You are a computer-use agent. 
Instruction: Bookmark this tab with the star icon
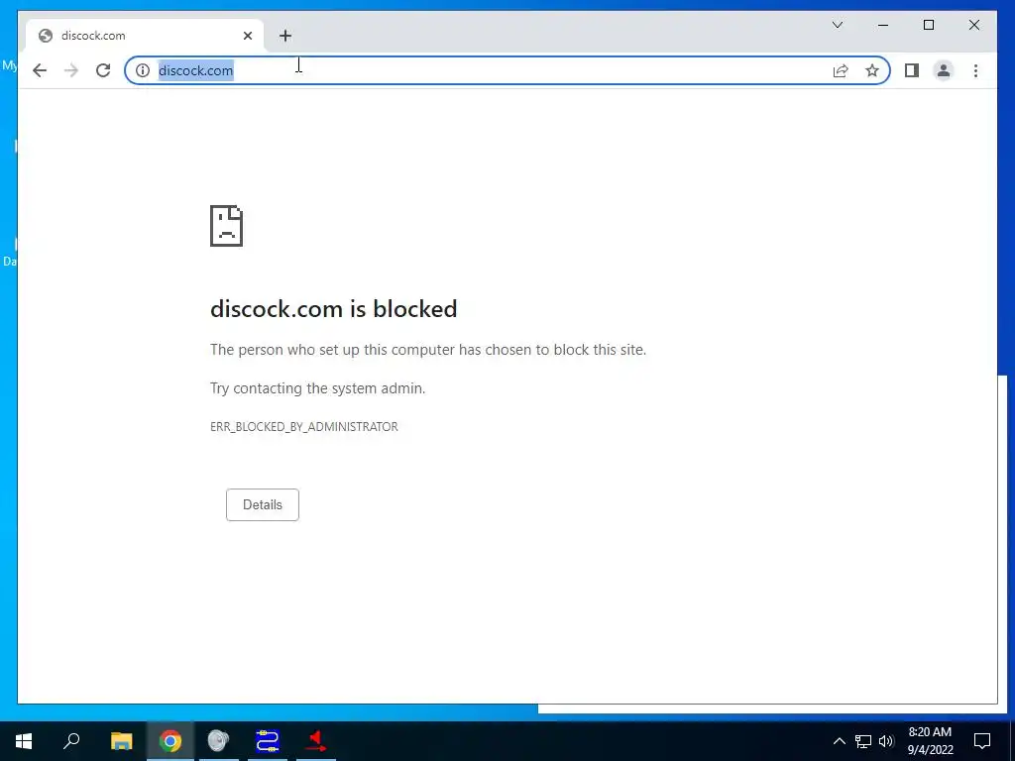point(872,70)
